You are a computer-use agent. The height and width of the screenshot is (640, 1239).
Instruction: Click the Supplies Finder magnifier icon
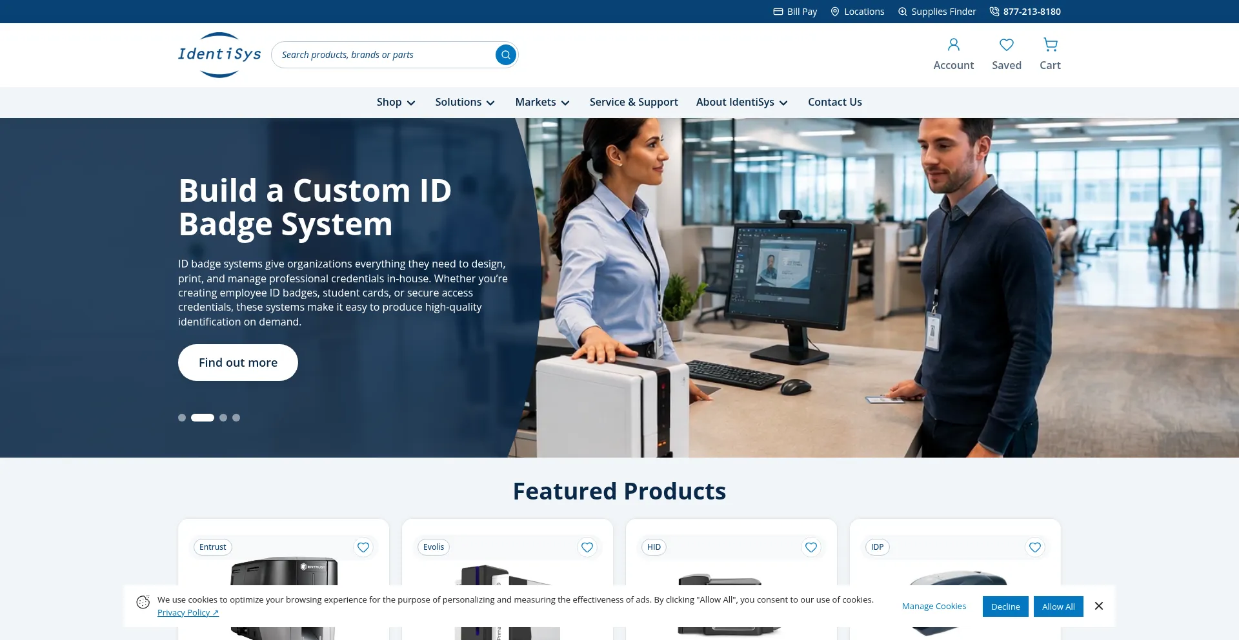click(x=902, y=12)
